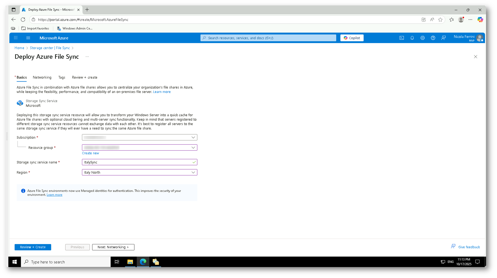Open the network icon in system tray

tap(443, 262)
